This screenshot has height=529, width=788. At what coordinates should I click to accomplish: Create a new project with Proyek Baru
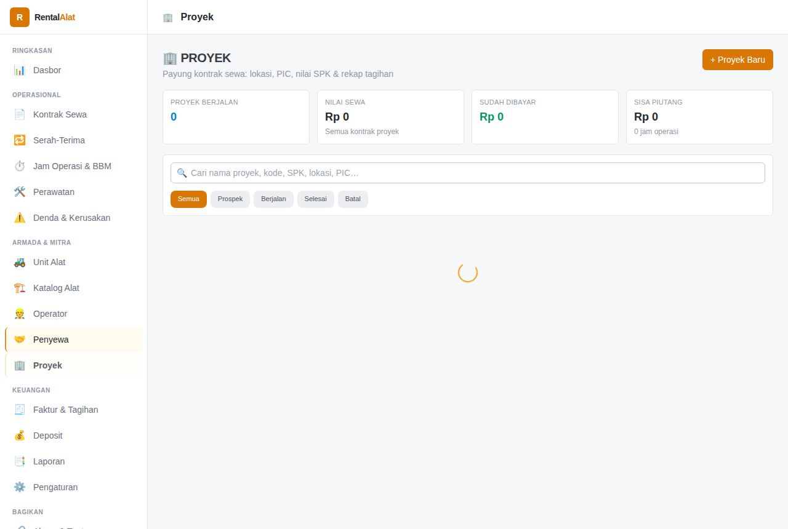click(738, 60)
